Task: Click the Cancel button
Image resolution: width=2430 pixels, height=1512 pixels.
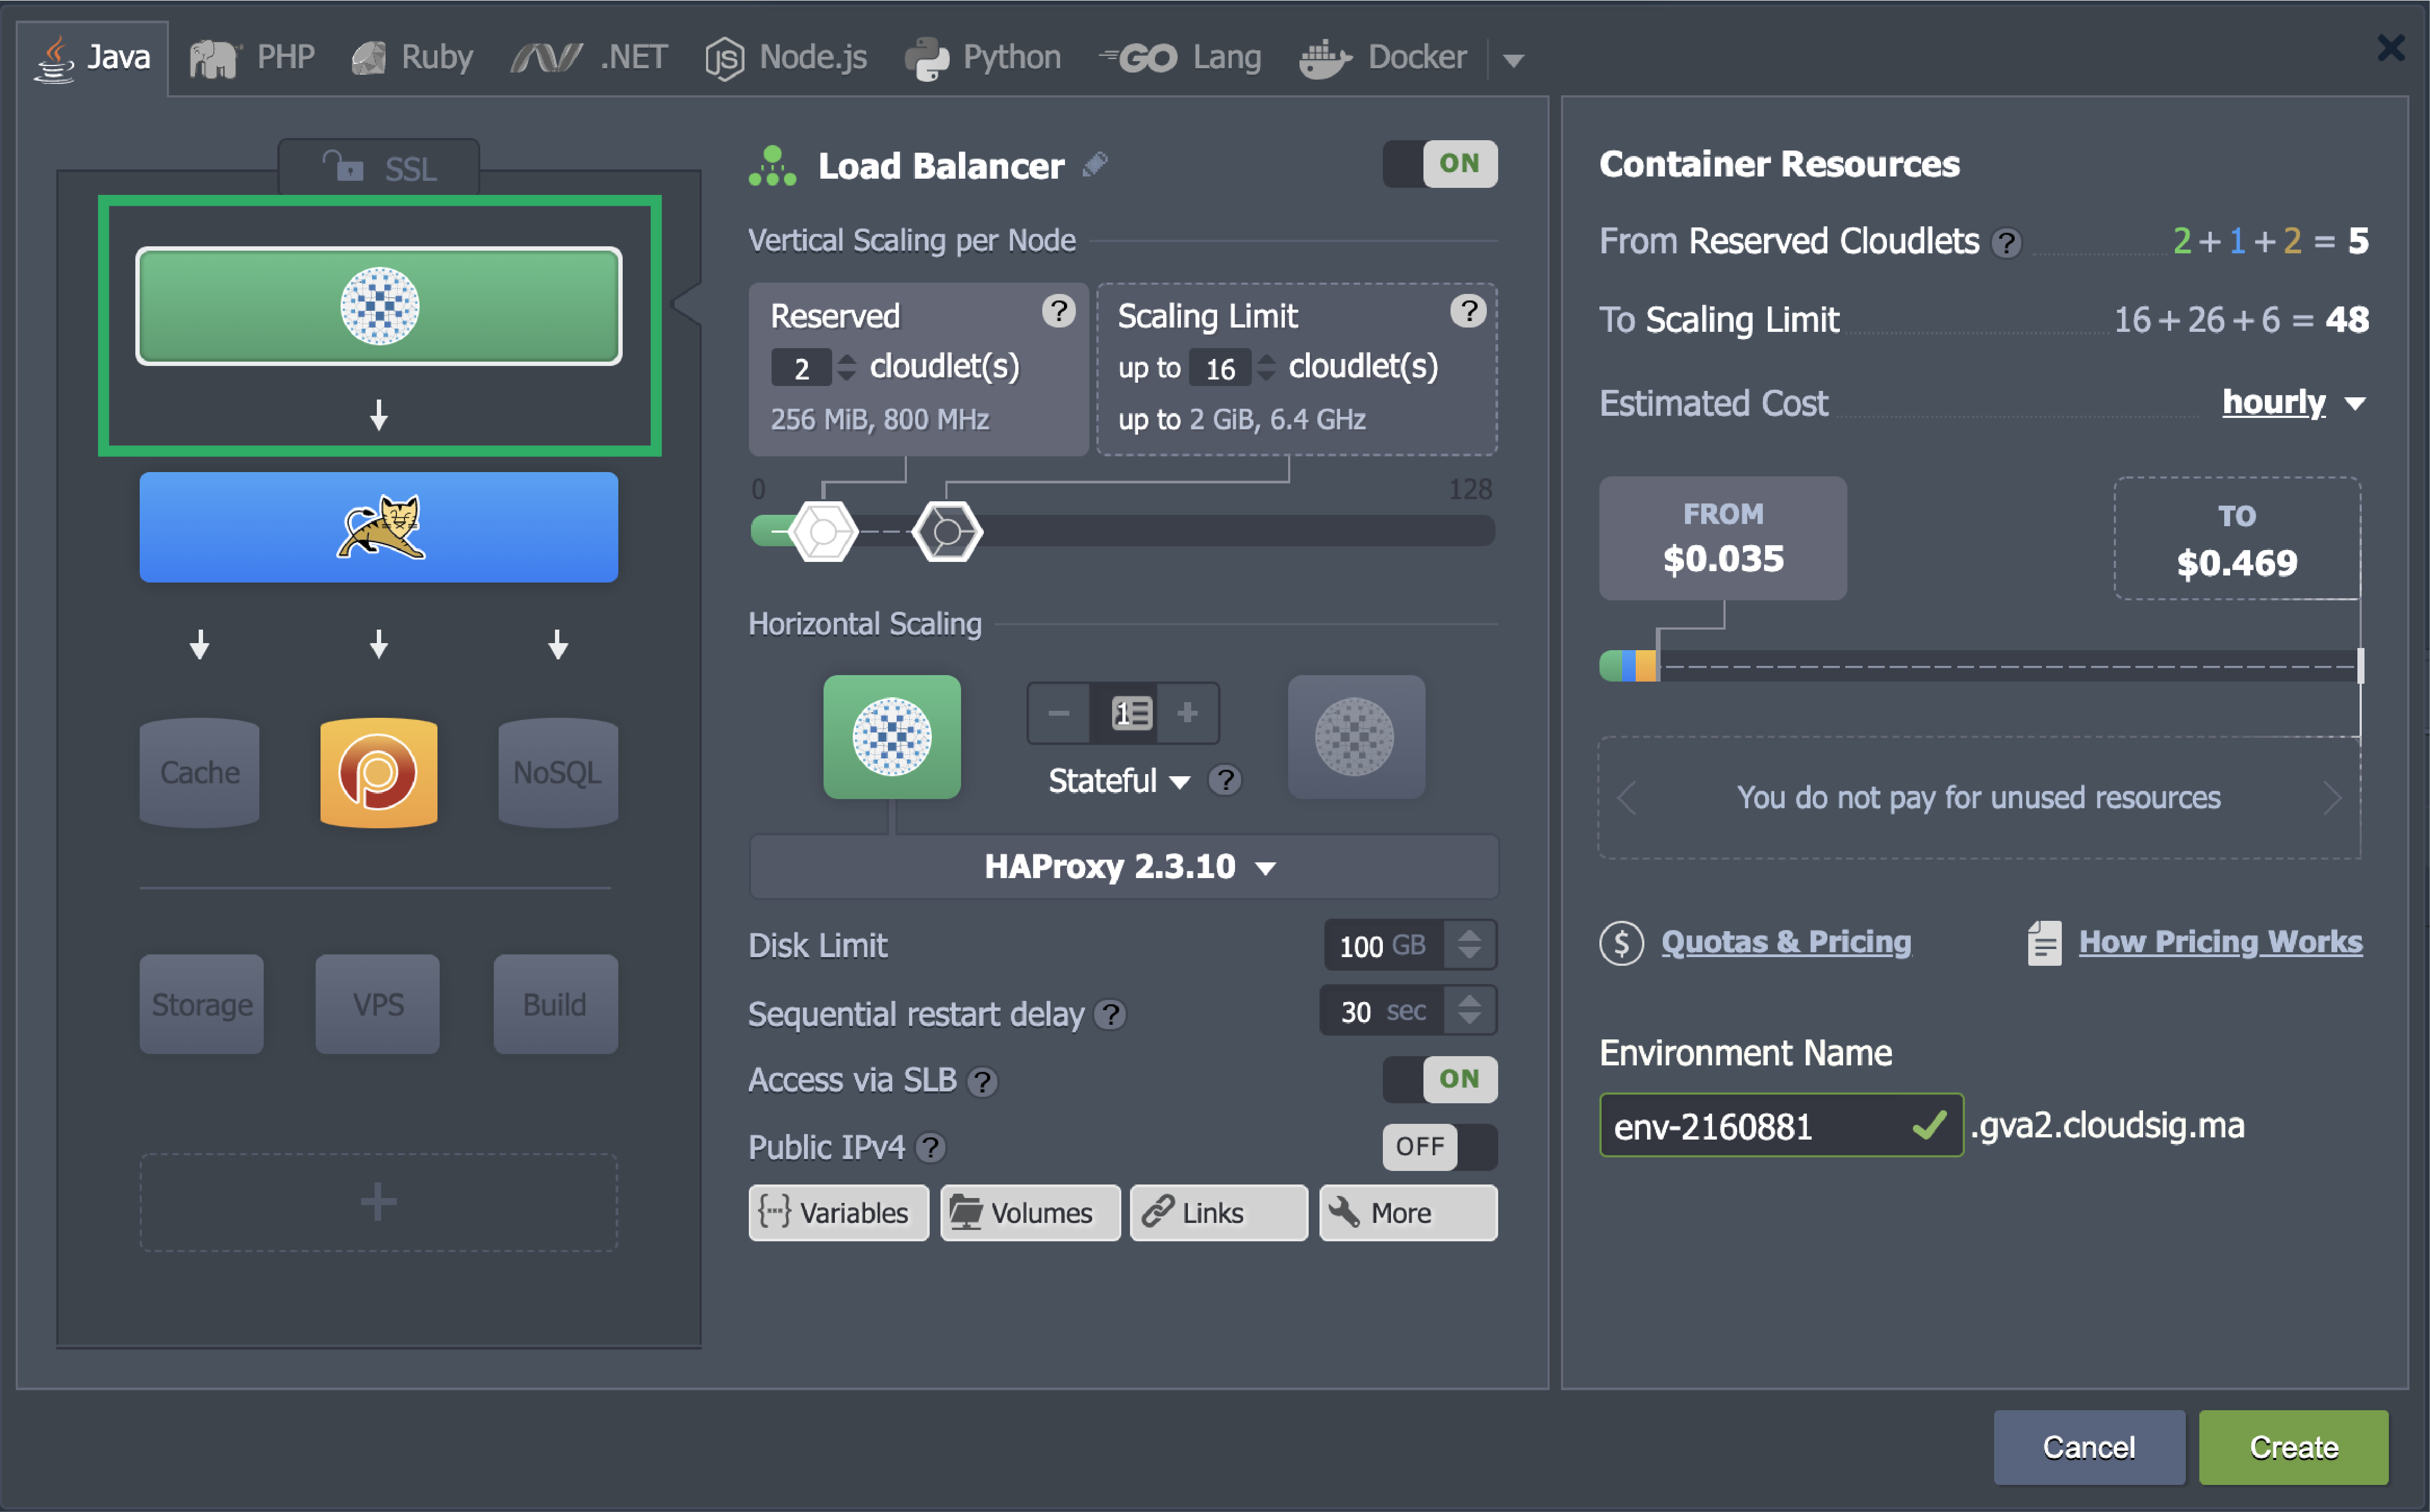Action: click(x=2088, y=1447)
